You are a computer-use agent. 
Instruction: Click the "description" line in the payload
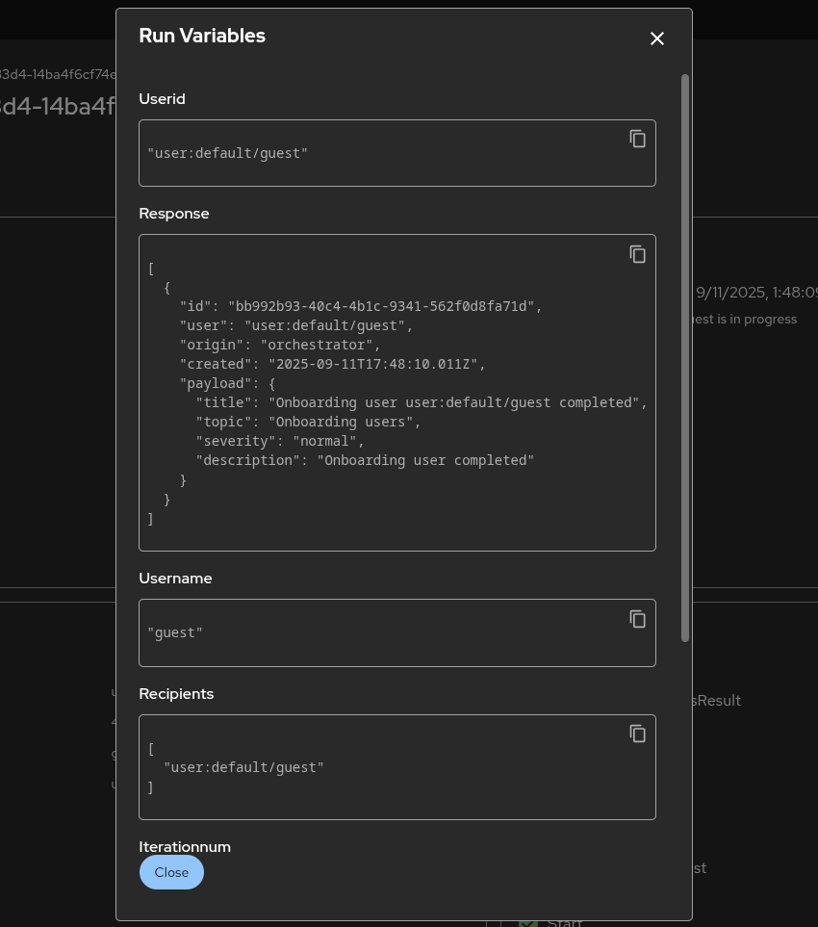pyautogui.click(x=365, y=460)
